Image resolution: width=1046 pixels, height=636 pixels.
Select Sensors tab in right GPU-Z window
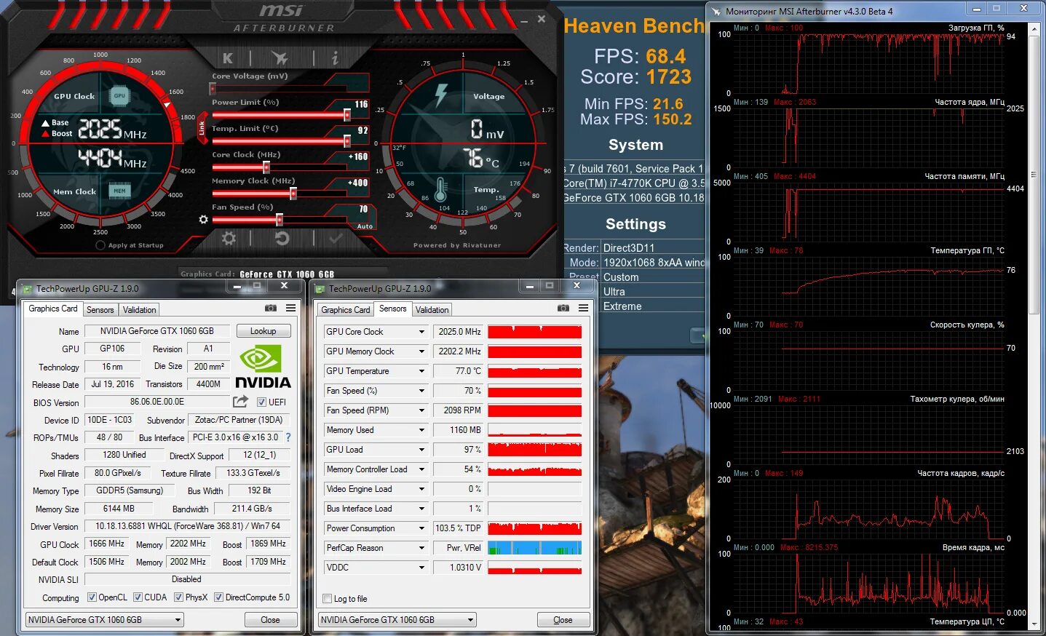tap(393, 309)
